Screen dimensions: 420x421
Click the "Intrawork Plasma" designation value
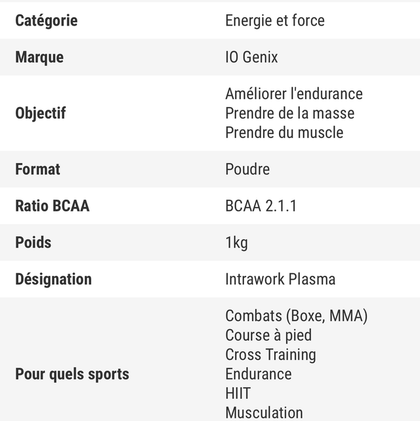280,279
